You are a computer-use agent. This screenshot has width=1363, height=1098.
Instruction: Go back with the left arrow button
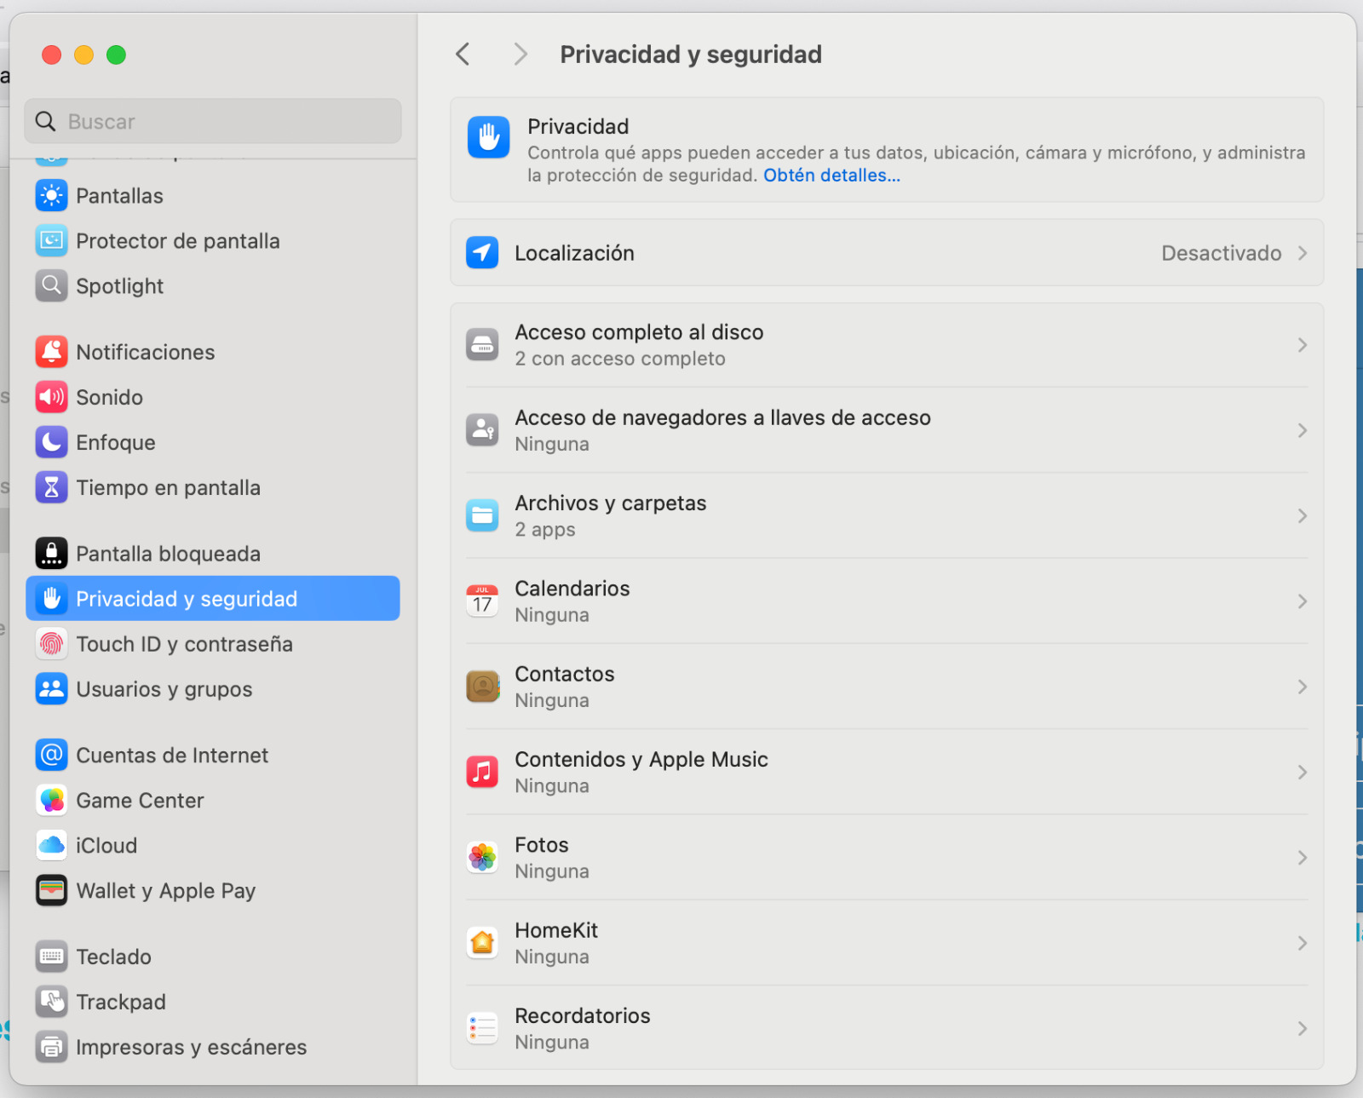point(463,55)
